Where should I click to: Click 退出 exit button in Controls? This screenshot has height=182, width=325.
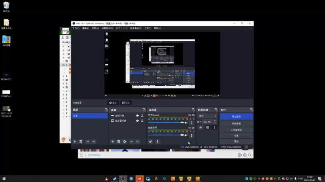tap(236, 142)
